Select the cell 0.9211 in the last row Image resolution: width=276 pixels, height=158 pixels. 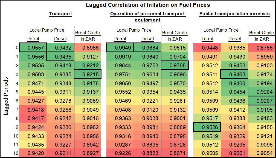coord(60,153)
